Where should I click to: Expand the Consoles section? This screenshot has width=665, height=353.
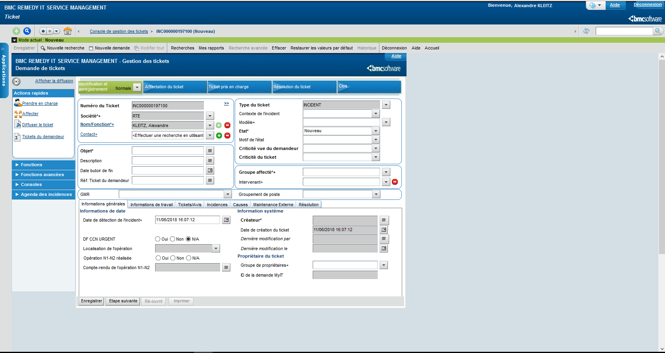[x=44, y=184]
